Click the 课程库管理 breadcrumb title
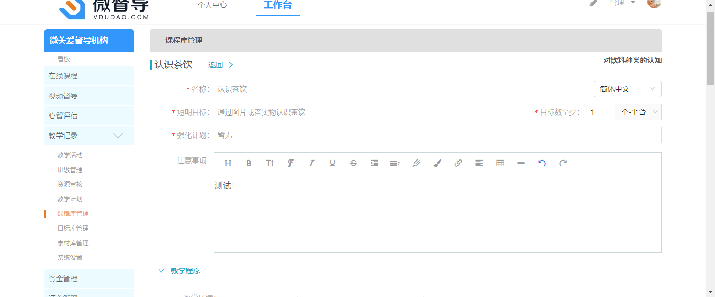 (x=184, y=40)
